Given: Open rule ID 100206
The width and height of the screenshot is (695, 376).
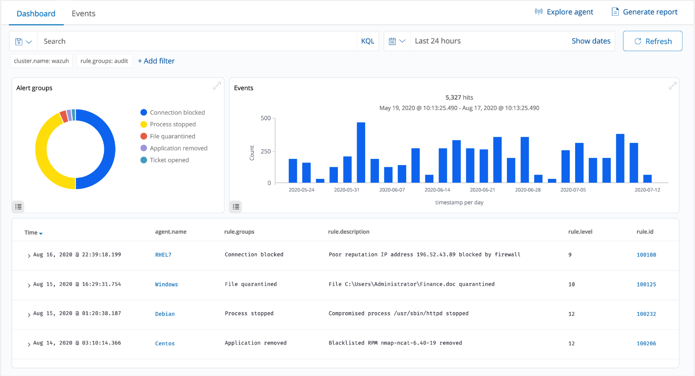Looking at the screenshot, I should [x=646, y=344].
